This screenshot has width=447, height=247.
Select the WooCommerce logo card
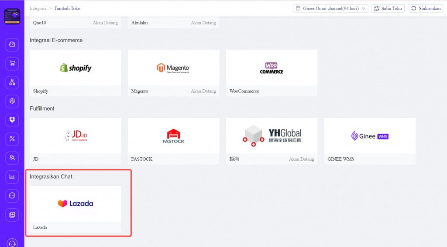(x=272, y=68)
